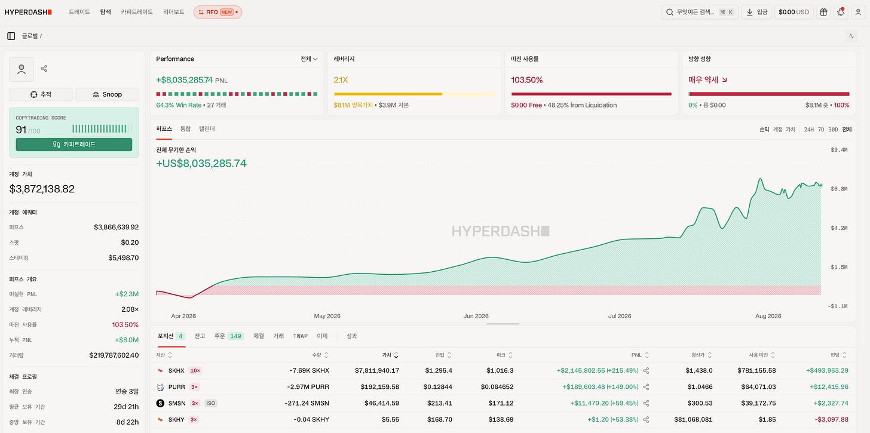Switch chart range to 30D
Viewport: 870px width, 433px height.
[833, 130]
